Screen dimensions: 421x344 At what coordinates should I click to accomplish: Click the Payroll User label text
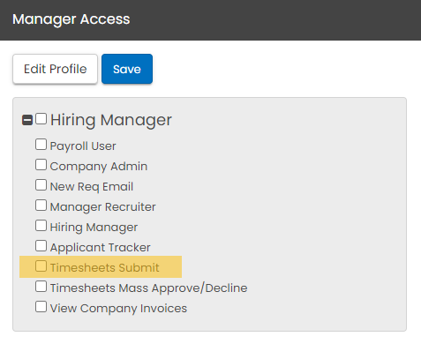(83, 146)
